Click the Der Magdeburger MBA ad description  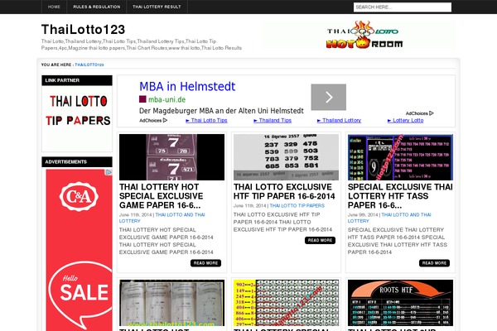click(x=221, y=111)
